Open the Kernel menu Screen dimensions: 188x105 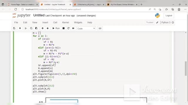click(x=66, y=22)
